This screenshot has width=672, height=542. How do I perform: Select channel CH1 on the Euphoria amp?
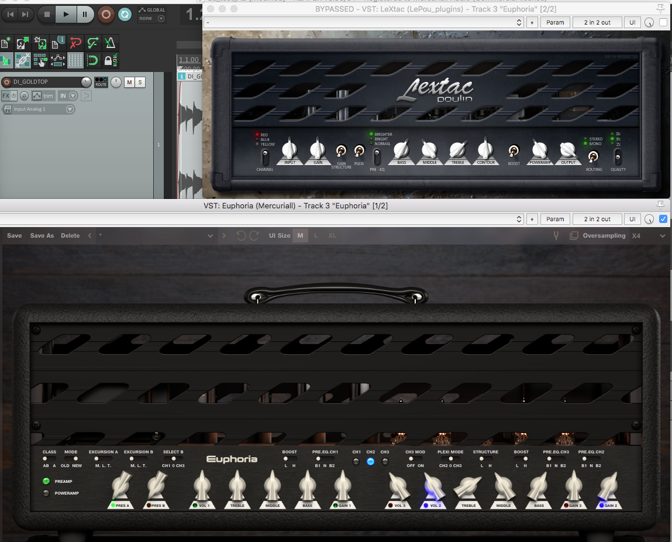tap(356, 461)
